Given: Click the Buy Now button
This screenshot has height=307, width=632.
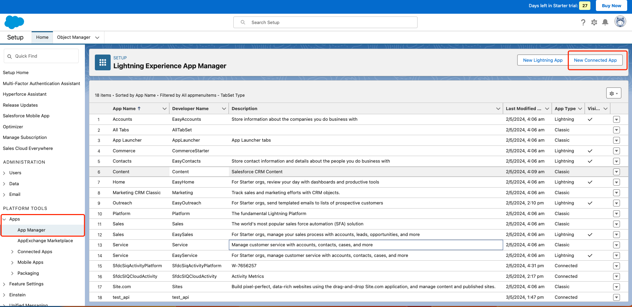Looking at the screenshot, I should [611, 5].
